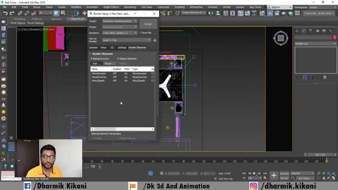Click the Render Production teapot
The height and width of the screenshot is (190, 338).
pos(284,13)
